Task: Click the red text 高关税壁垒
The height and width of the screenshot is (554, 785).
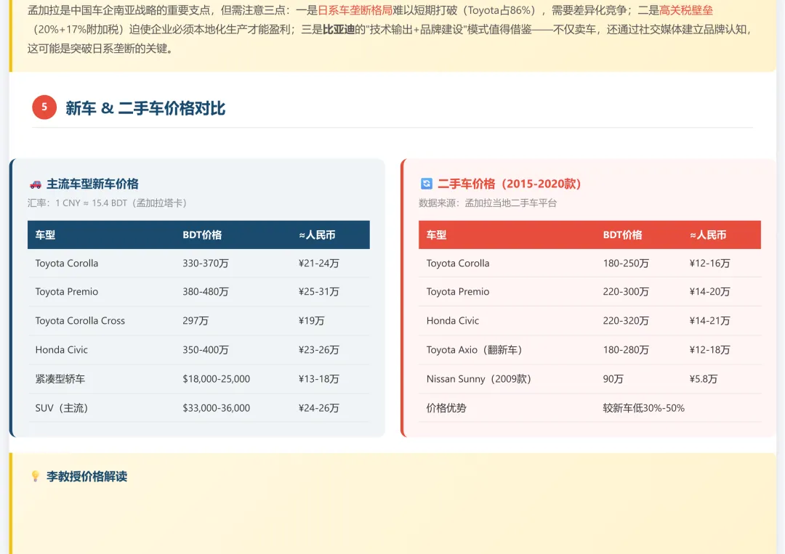Action: [x=686, y=10]
